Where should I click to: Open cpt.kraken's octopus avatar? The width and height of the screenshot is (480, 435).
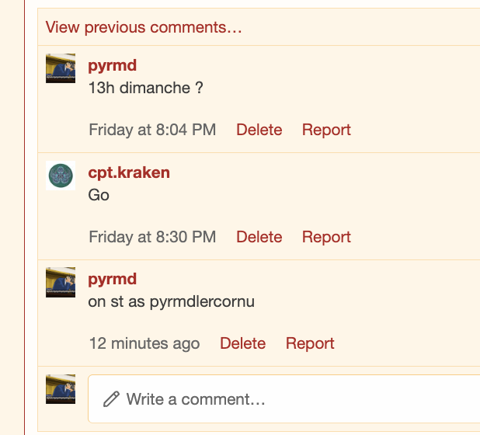click(x=61, y=176)
